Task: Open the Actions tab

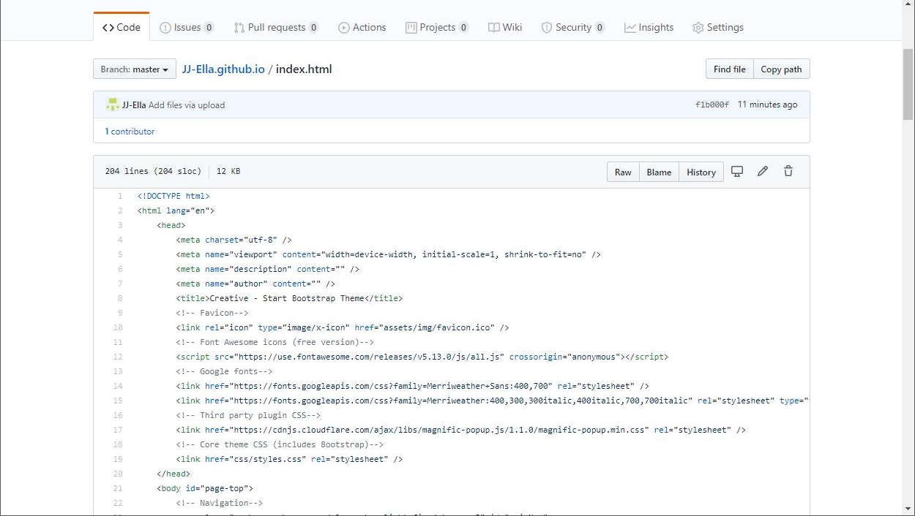Action: pyautogui.click(x=362, y=27)
